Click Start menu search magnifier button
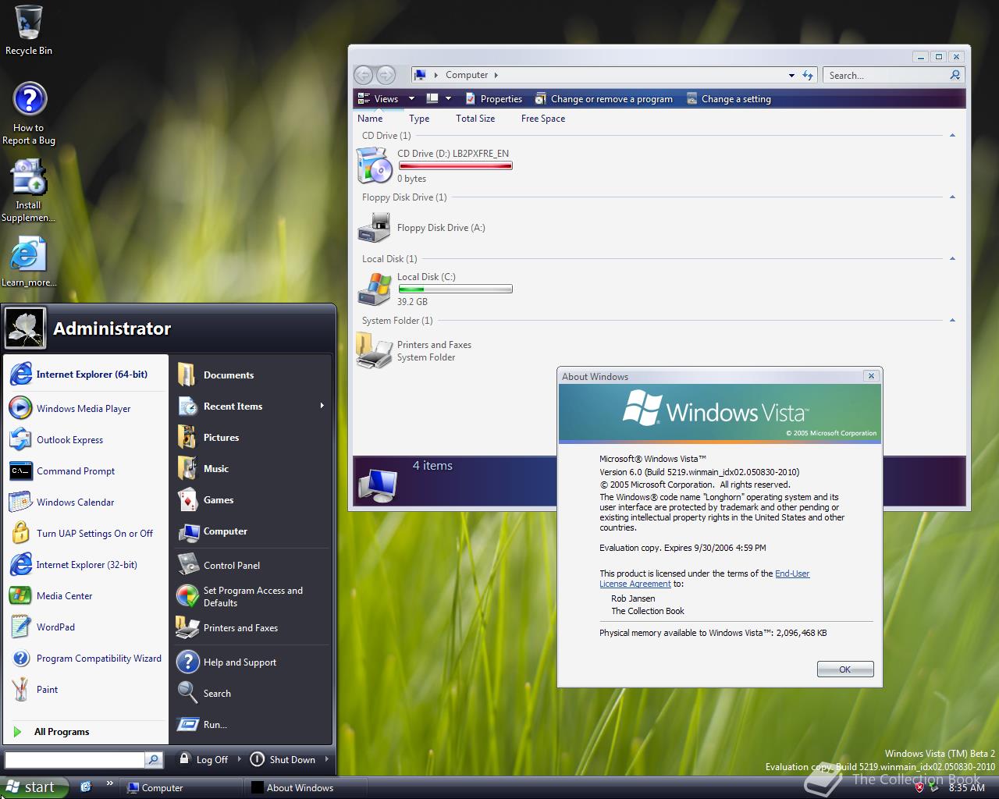This screenshot has height=799, width=999. pos(154,759)
